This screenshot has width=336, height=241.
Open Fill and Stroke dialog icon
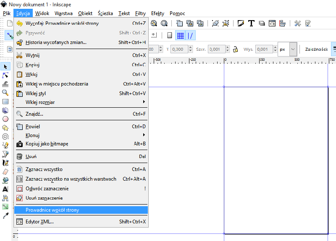pos(241,23)
